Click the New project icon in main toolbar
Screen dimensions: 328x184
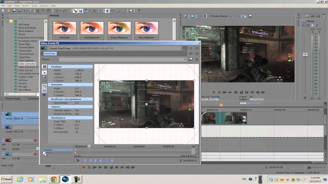[3, 11]
